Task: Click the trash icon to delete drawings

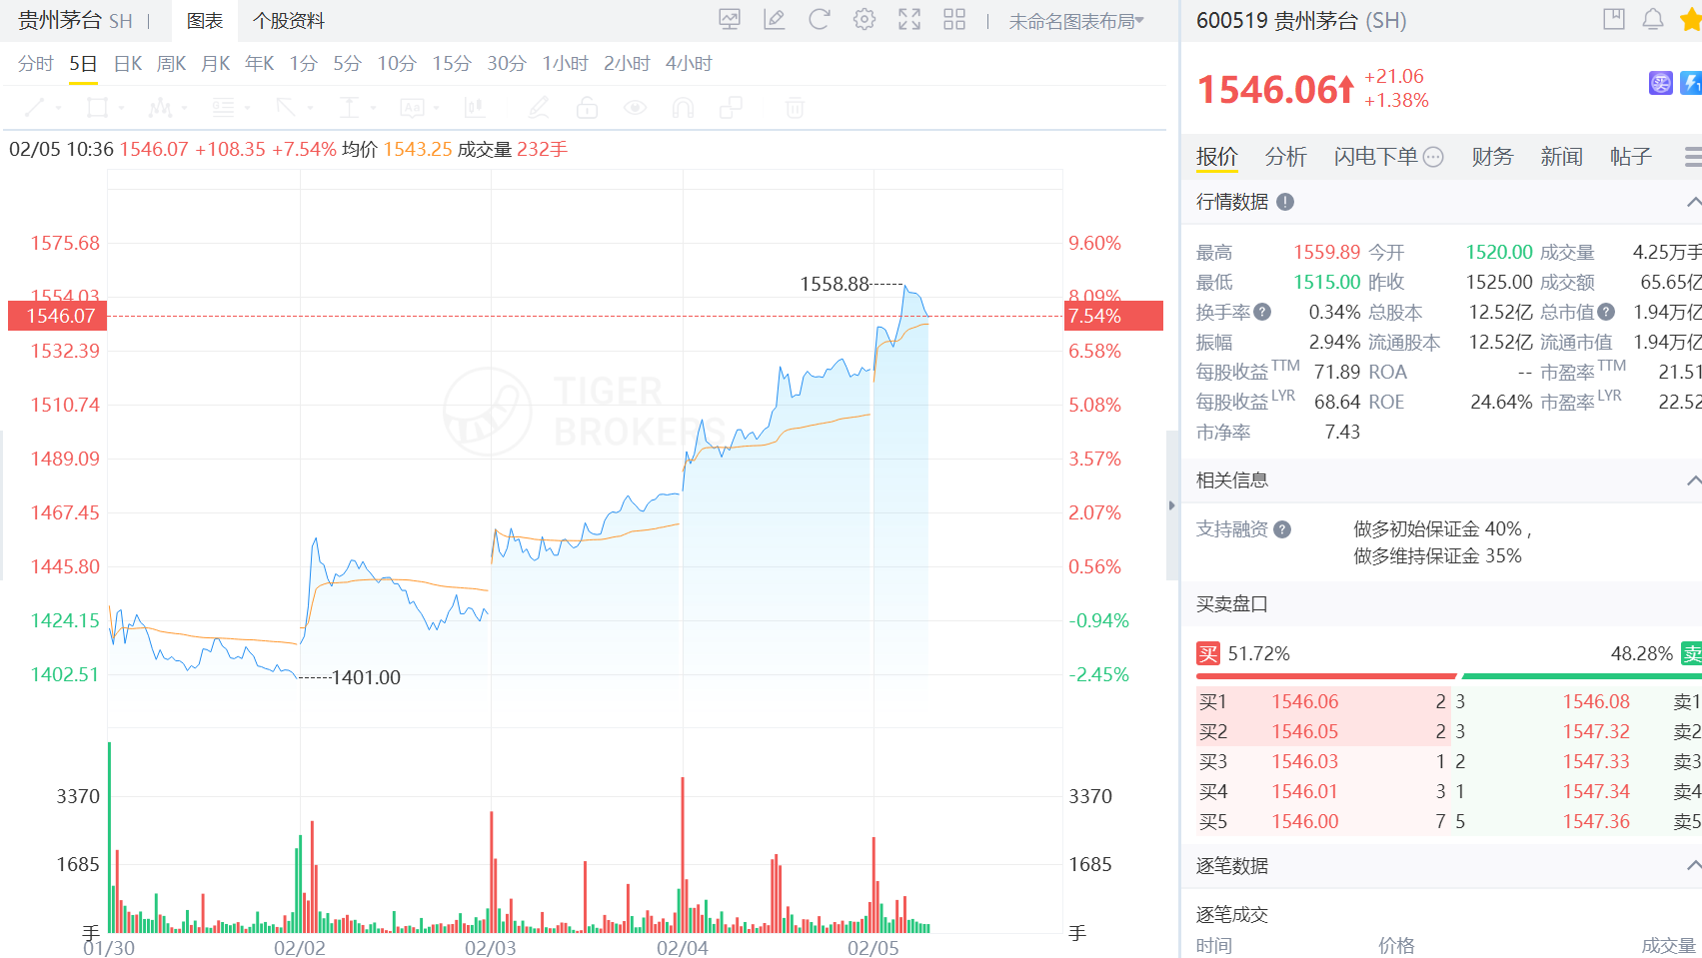Action: tap(793, 107)
